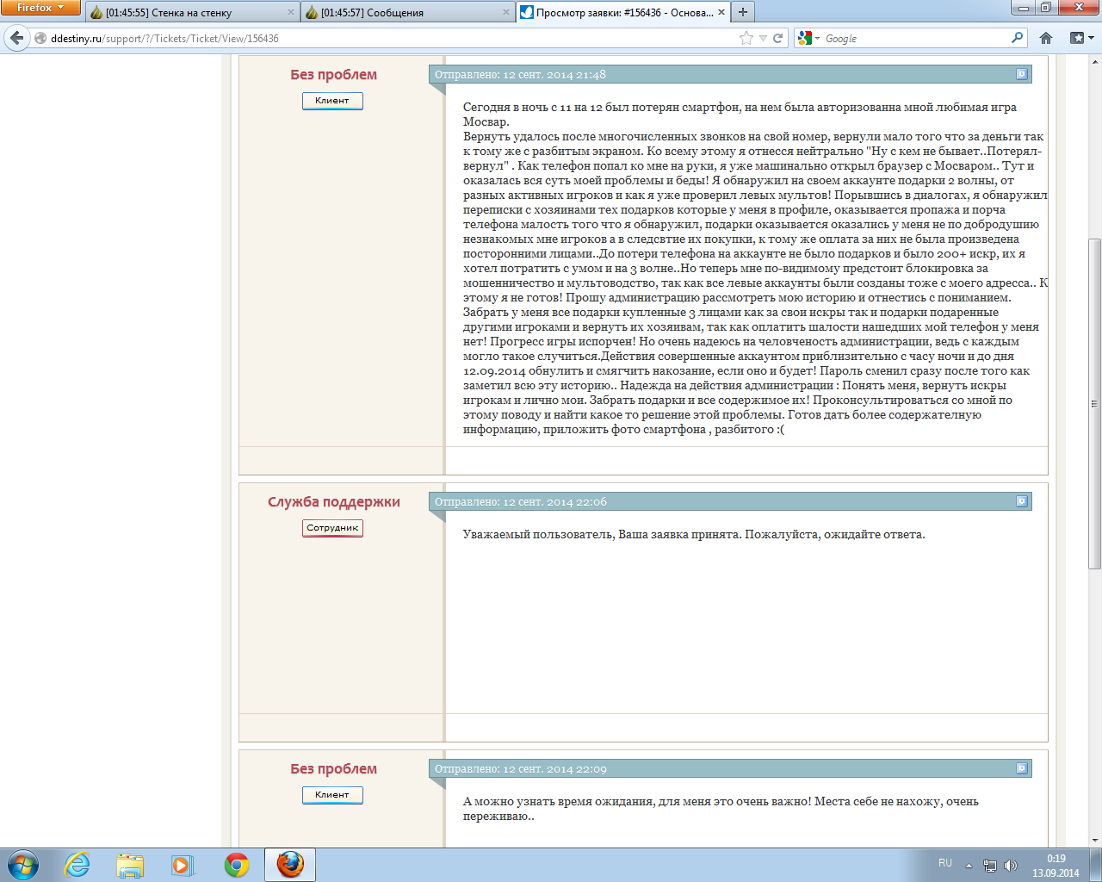Switch to the 'Сообщения' tab
The width and height of the screenshot is (1102, 882).
pos(407,12)
